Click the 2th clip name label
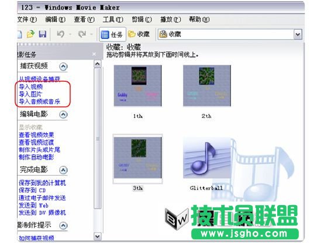 pyautogui.click(x=206, y=116)
